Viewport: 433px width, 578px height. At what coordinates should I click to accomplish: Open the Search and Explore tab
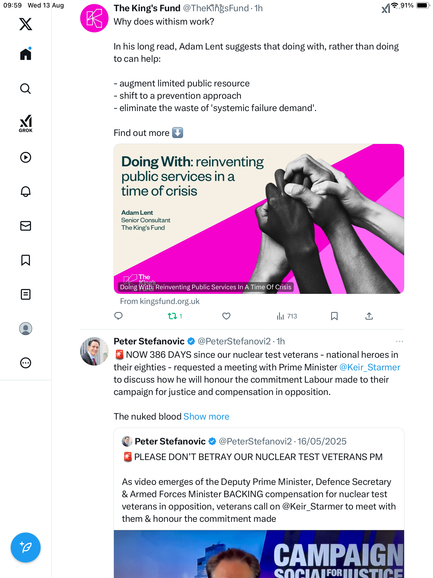[x=26, y=89]
